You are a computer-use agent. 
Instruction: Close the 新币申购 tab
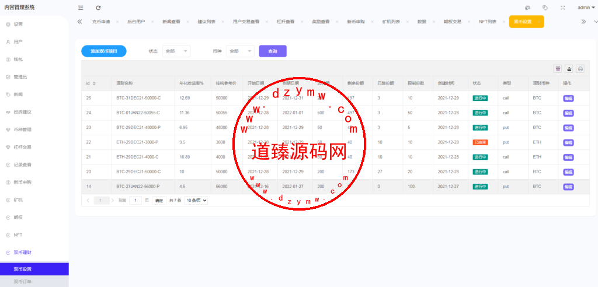(372, 22)
